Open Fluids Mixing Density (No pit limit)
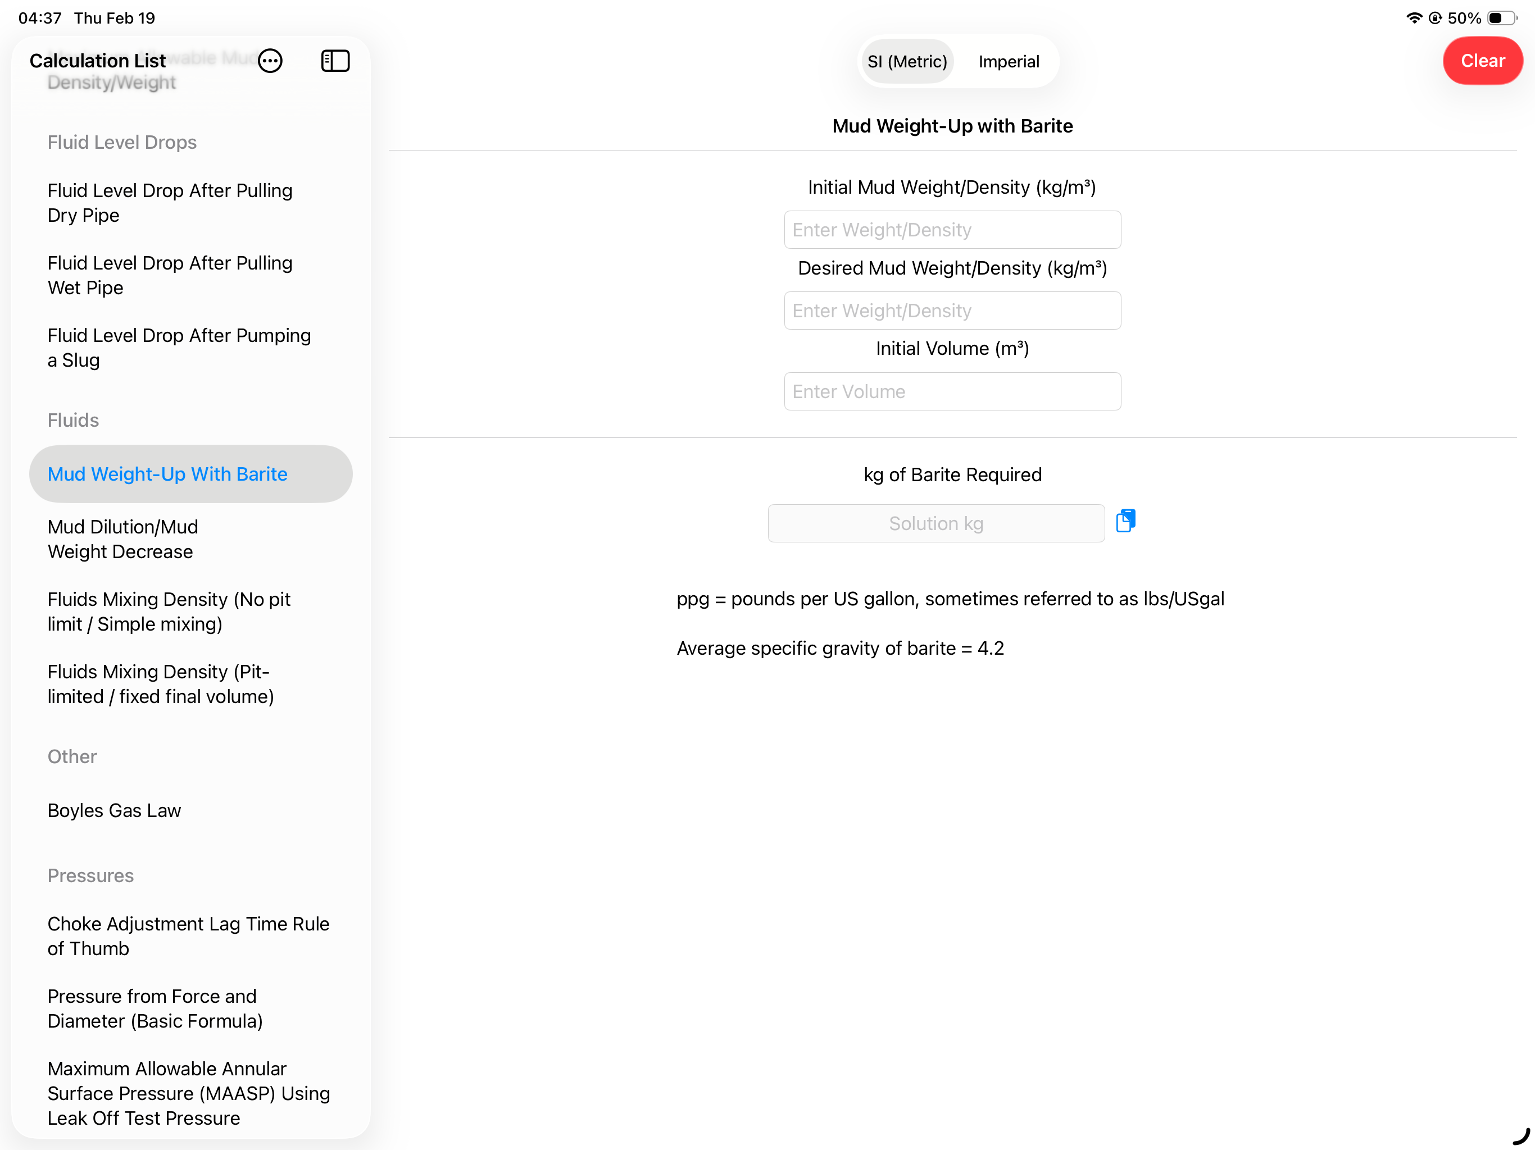The width and height of the screenshot is (1535, 1150). point(191,611)
